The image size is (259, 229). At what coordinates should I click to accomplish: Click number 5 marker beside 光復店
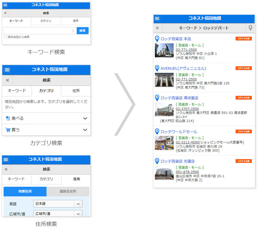tap(157, 161)
